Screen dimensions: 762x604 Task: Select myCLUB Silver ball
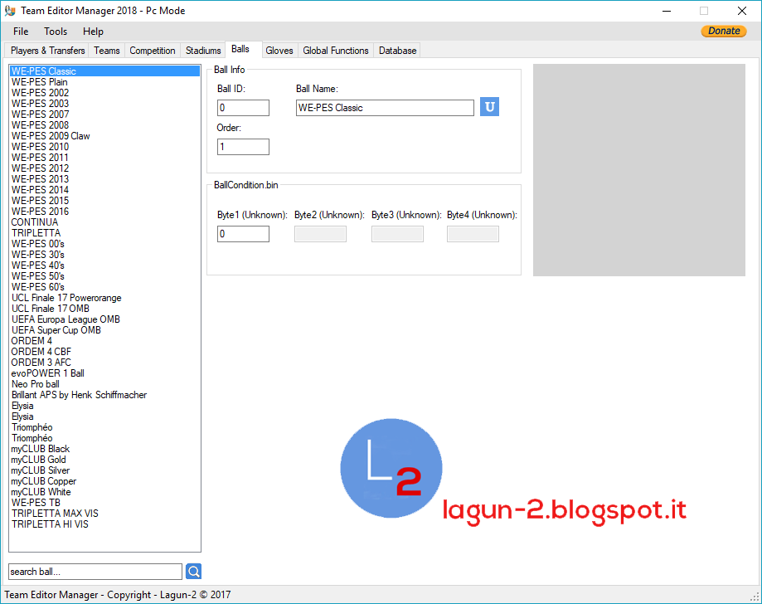105,470
